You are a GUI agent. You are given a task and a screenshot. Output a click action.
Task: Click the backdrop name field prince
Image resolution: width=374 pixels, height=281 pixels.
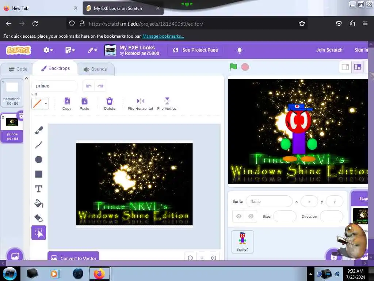tap(55, 86)
